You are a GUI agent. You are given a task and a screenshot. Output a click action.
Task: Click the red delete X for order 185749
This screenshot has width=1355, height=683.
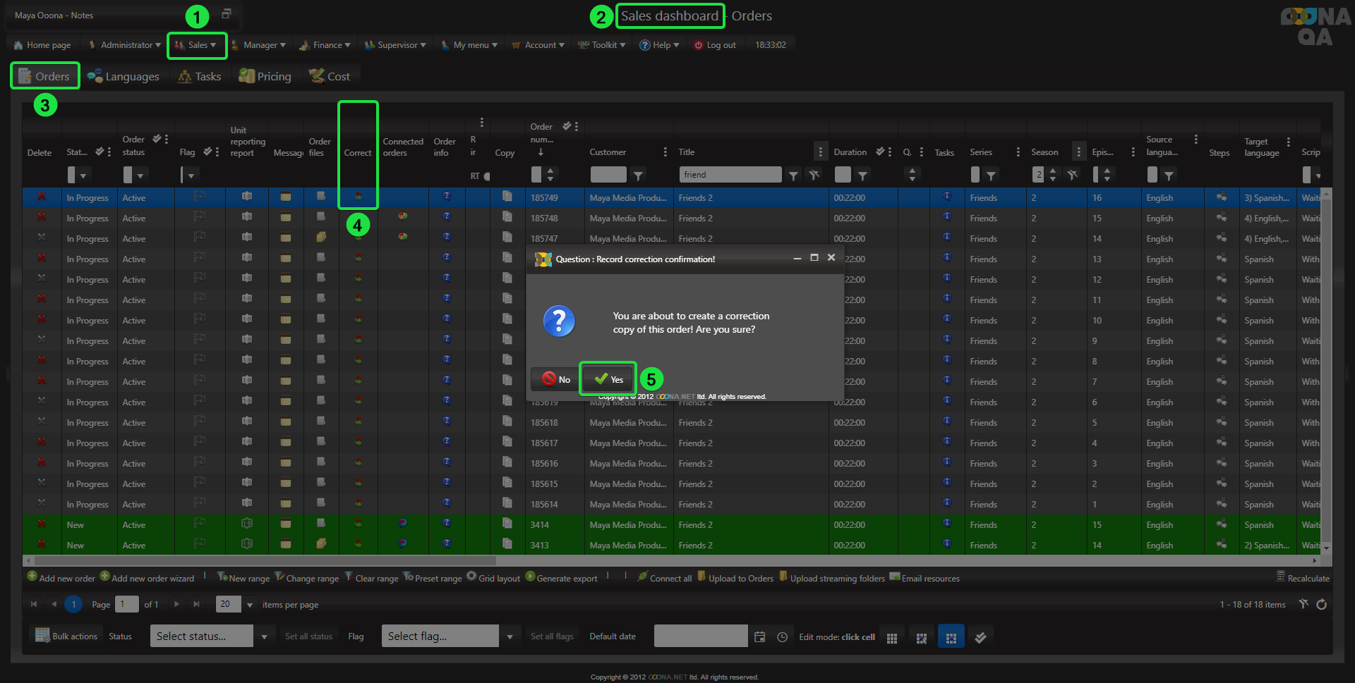[x=42, y=197]
